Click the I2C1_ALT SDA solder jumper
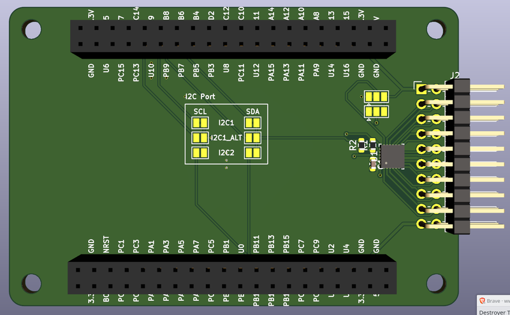Image resolution: width=510 pixels, height=315 pixels. (252, 137)
